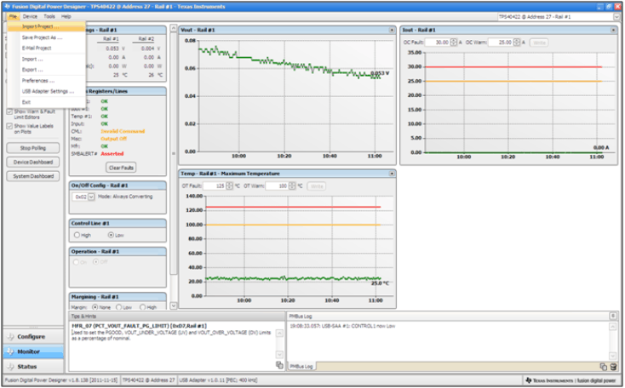Image resolution: width=625 pixels, height=388 pixels.
Task: Copy the Tips & Hints text
Action: tap(279, 365)
